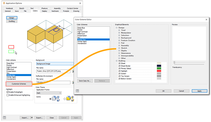211x122 pixels.
Task: Click the Inventor logo in Application Options title
Action: point(4,3)
